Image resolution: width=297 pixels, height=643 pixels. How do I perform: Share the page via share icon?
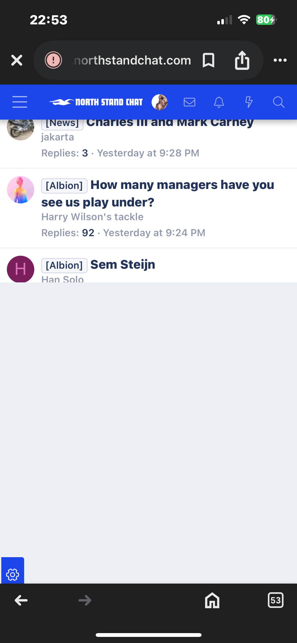(242, 60)
